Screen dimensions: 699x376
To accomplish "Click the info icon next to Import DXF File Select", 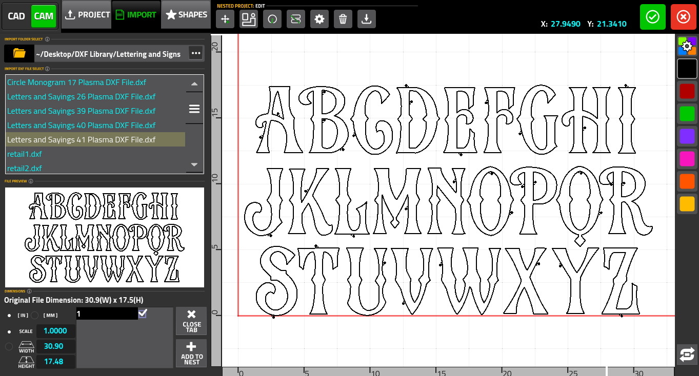I will pyautogui.click(x=47, y=69).
